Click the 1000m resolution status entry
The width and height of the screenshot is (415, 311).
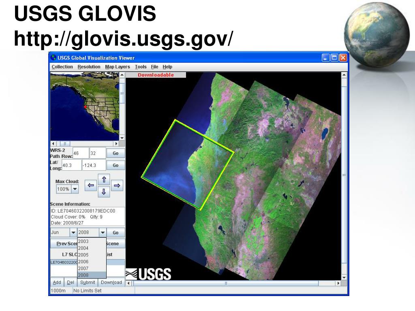pos(58,291)
